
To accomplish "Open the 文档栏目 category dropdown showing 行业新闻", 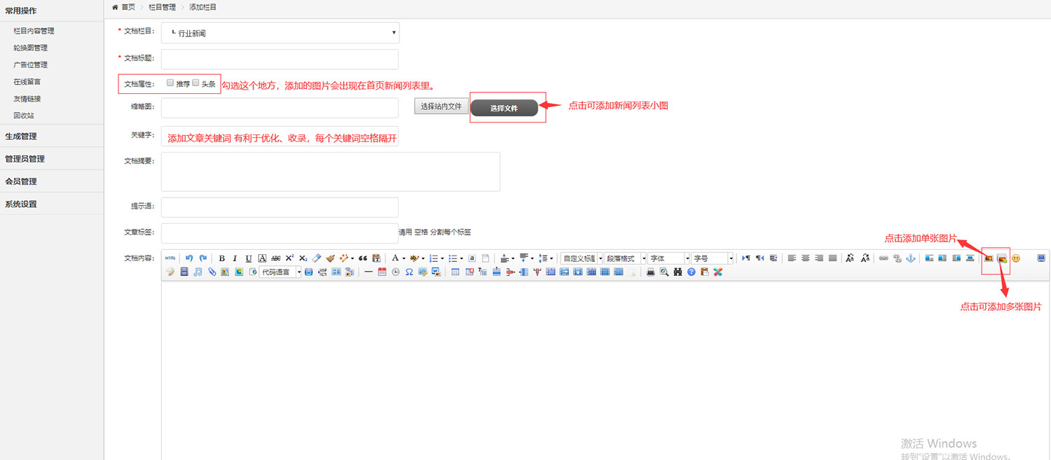I will 280,32.
